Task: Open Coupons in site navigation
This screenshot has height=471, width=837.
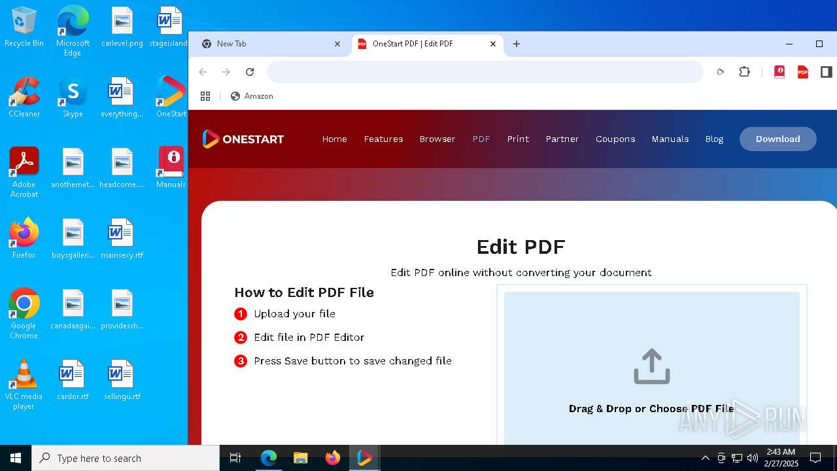Action: 615,139
